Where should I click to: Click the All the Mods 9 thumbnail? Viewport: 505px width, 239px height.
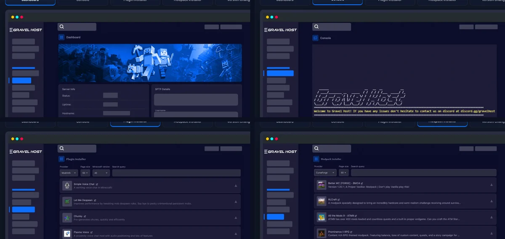click(x=322, y=217)
